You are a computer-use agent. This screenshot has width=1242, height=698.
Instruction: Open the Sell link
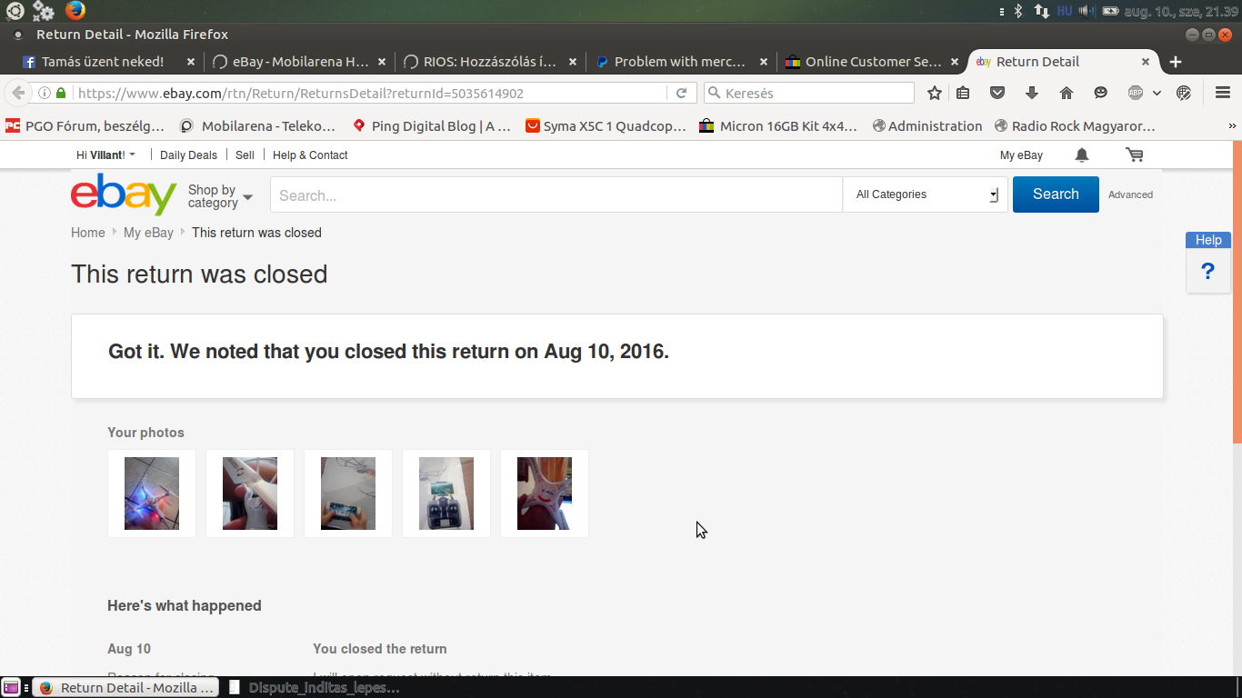pos(245,155)
